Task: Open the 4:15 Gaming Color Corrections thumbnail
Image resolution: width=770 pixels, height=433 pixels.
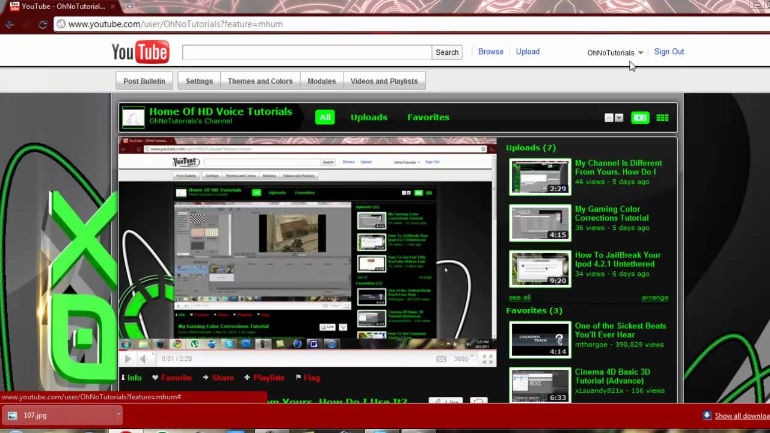Action: [x=540, y=223]
